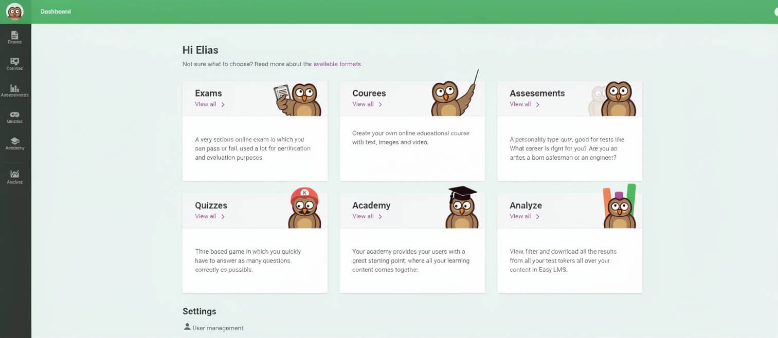Click the chevron next to Exams View all
This screenshot has height=338, width=778.
point(223,104)
